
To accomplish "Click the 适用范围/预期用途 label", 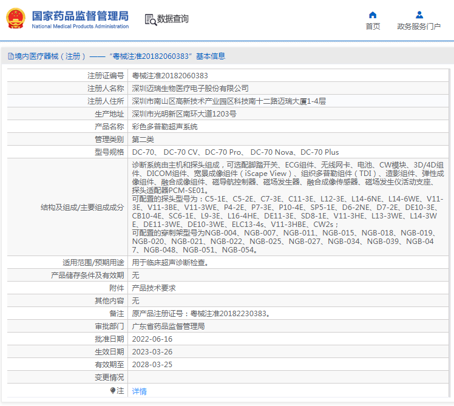I will (x=93, y=263).
